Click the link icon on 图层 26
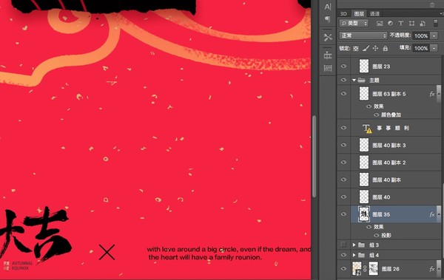 pyautogui.click(x=365, y=269)
